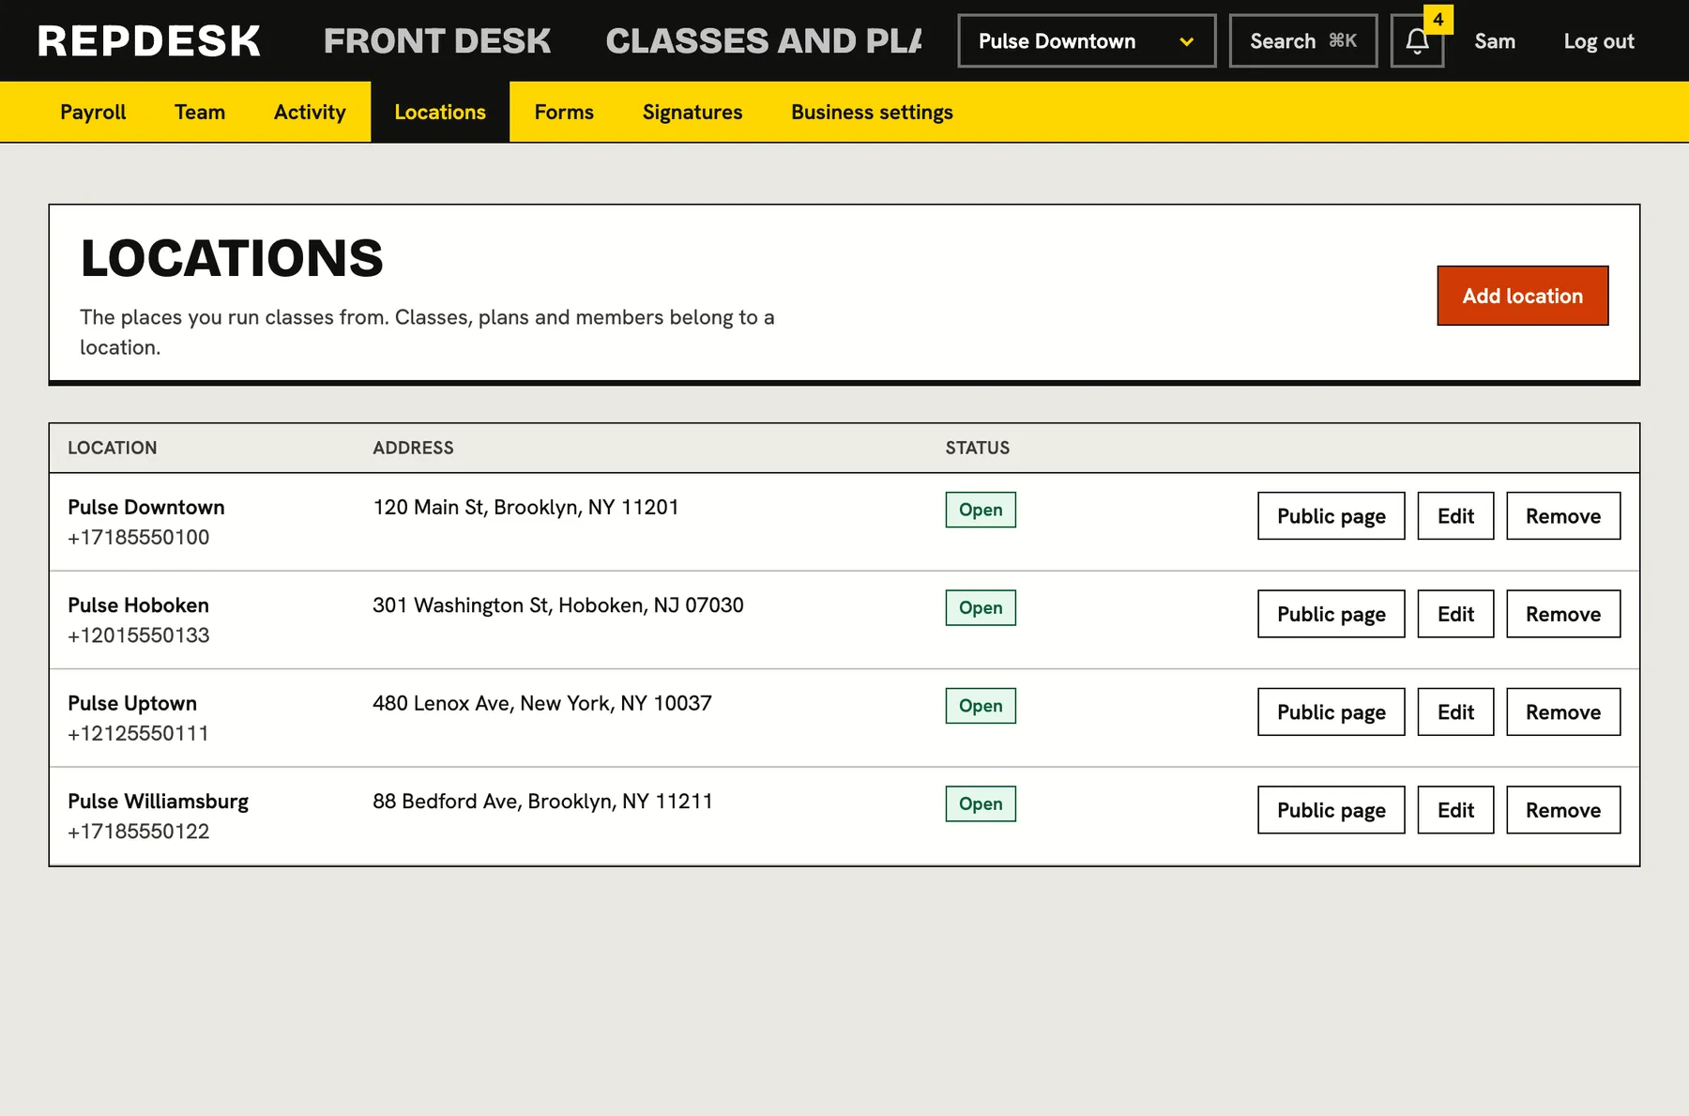Click phone number +12015550133

139,635
